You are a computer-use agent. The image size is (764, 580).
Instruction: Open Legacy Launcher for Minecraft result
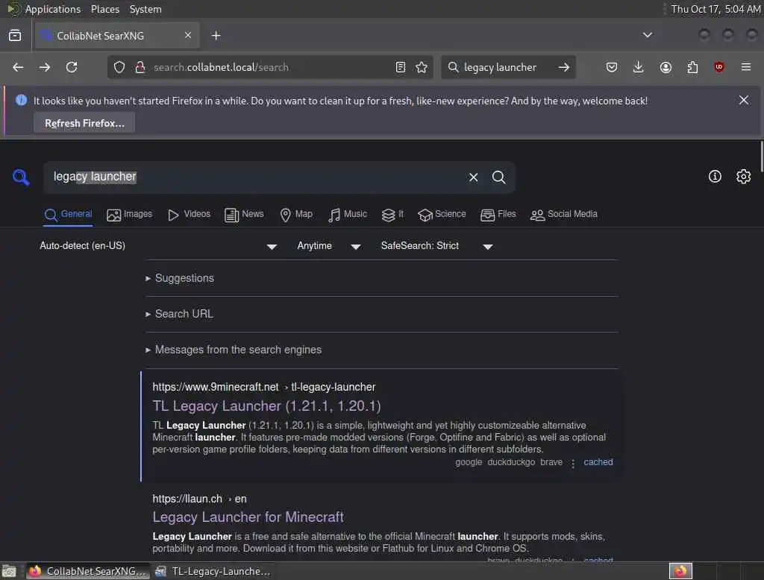pyautogui.click(x=248, y=517)
